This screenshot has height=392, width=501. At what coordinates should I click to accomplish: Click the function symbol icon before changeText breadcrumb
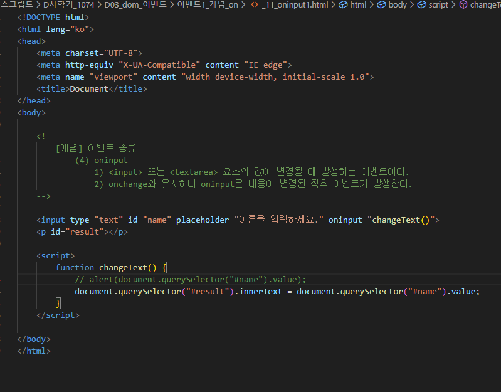tap(463, 5)
